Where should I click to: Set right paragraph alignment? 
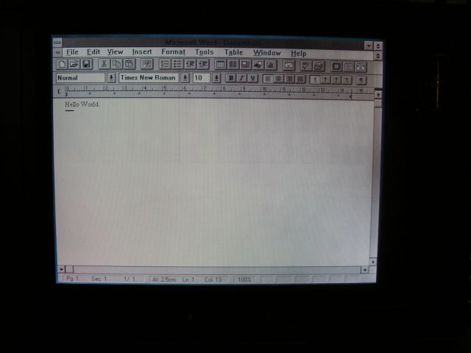(x=289, y=79)
